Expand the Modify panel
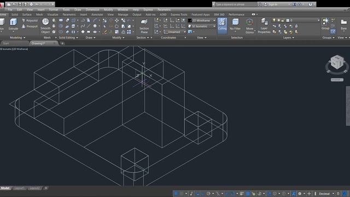This screenshot has width=350, height=197. [x=118, y=38]
